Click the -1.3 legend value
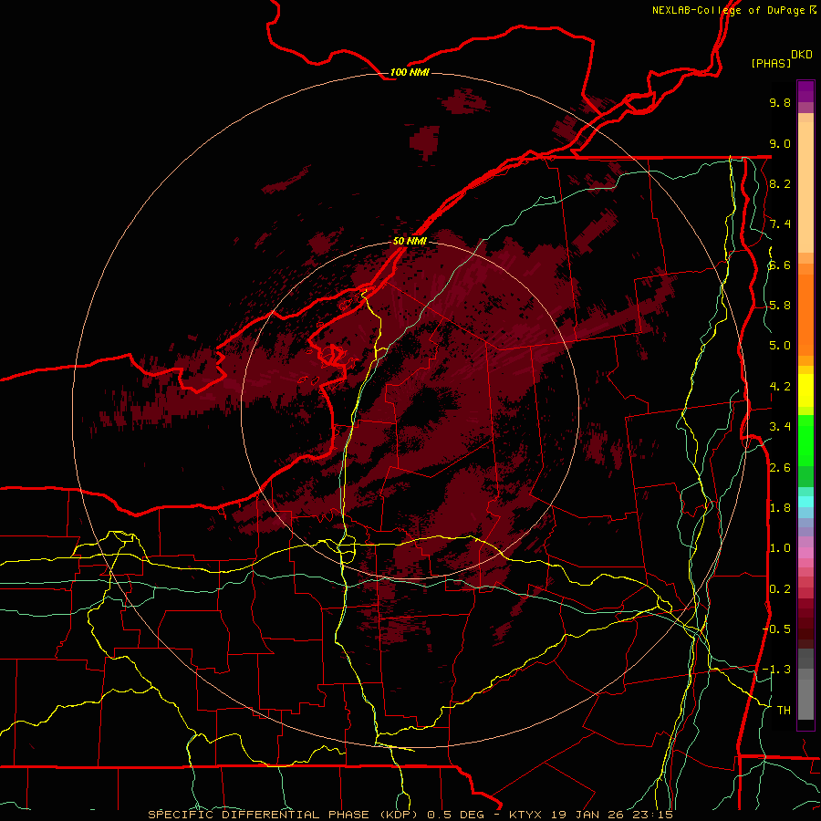This screenshot has height=821, width=821. [777, 670]
